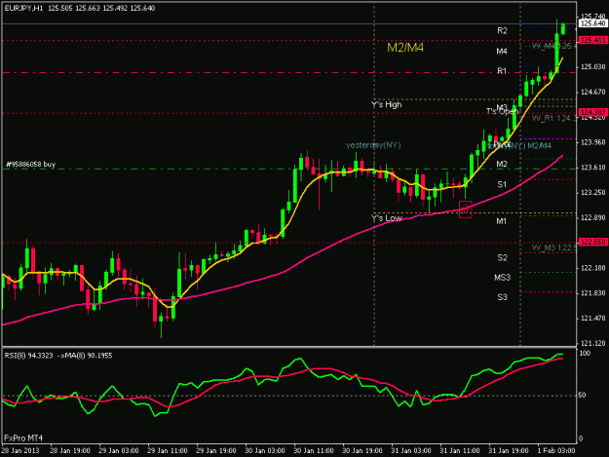
Task: Click the S2 support level label
Action: [x=502, y=257]
